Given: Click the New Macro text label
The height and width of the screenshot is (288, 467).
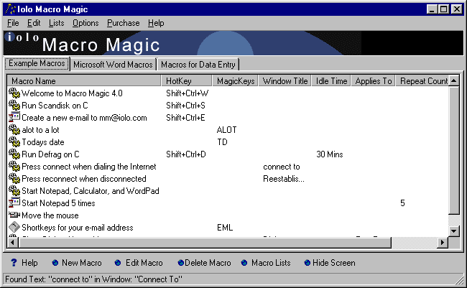Looking at the screenshot, I should pos(82,263).
